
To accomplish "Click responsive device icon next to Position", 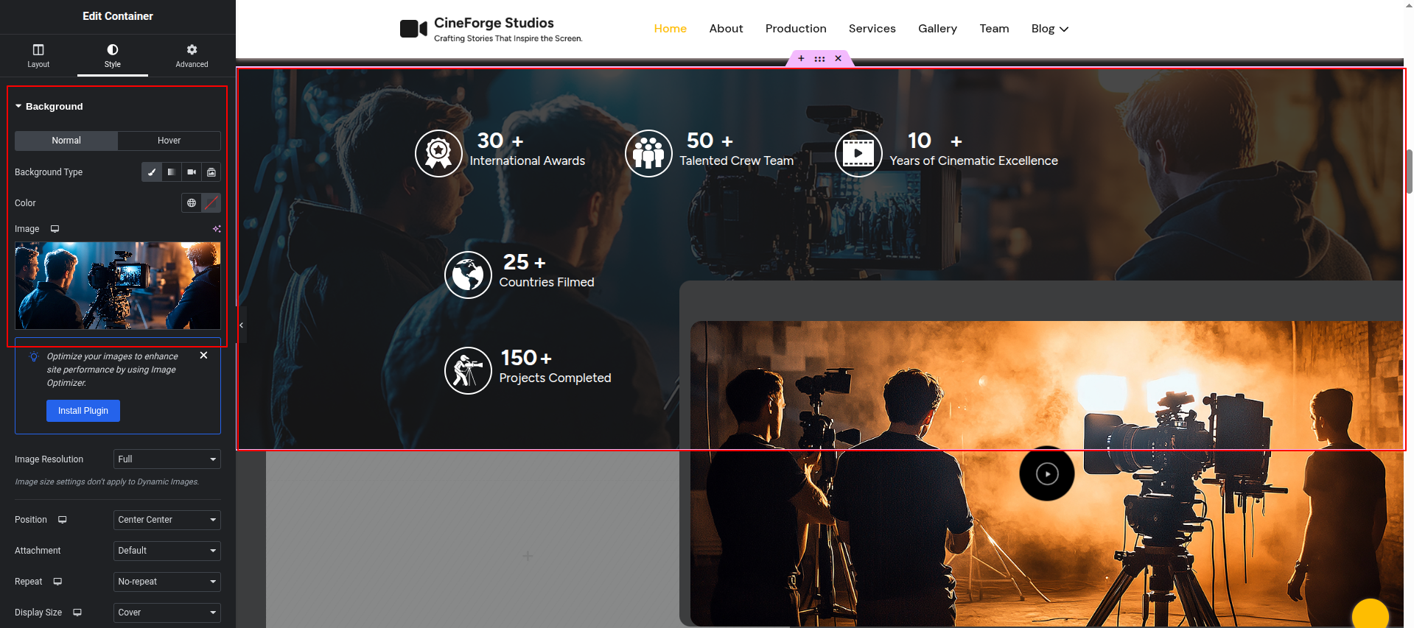I will [63, 520].
